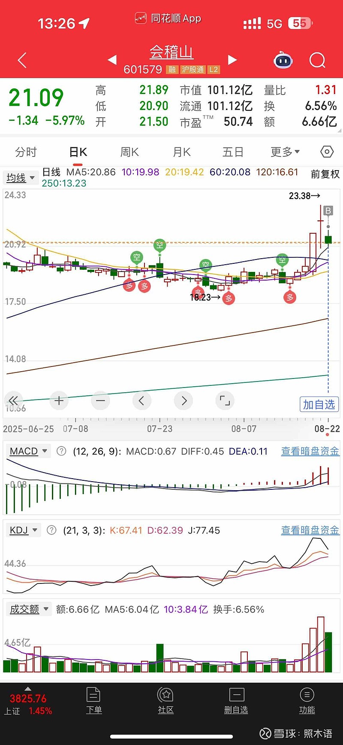Tap the 市盈 TTM 50.74 value

216,122
